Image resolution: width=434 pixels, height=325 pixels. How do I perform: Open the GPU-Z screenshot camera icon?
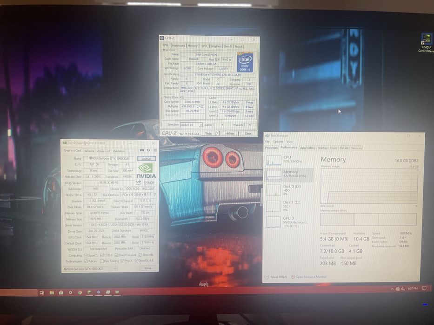(x=142, y=150)
